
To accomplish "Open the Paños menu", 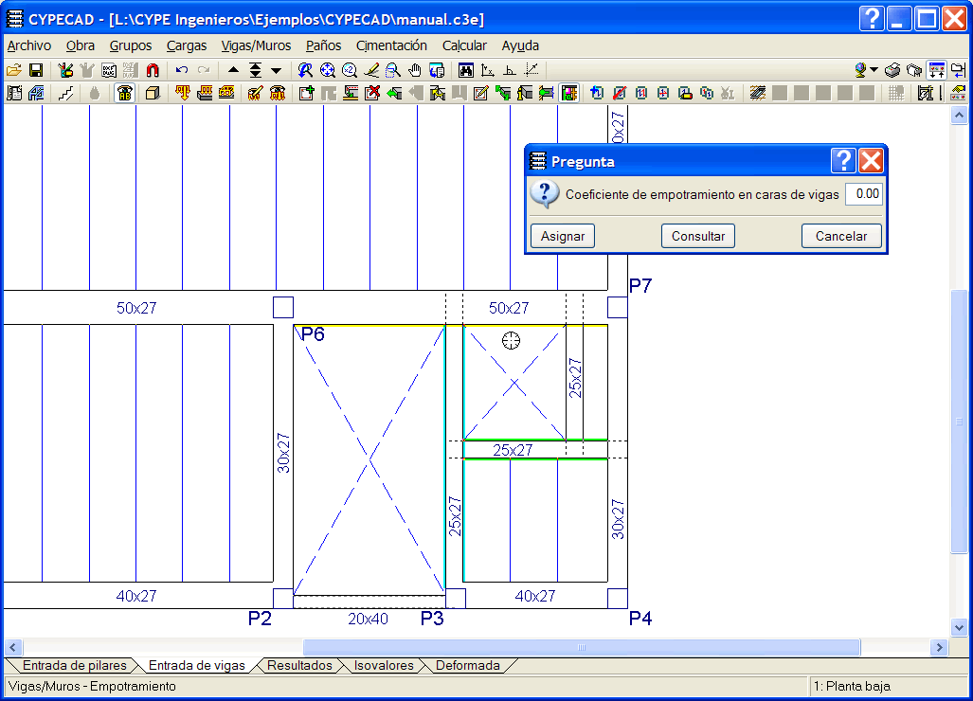I will 323,45.
